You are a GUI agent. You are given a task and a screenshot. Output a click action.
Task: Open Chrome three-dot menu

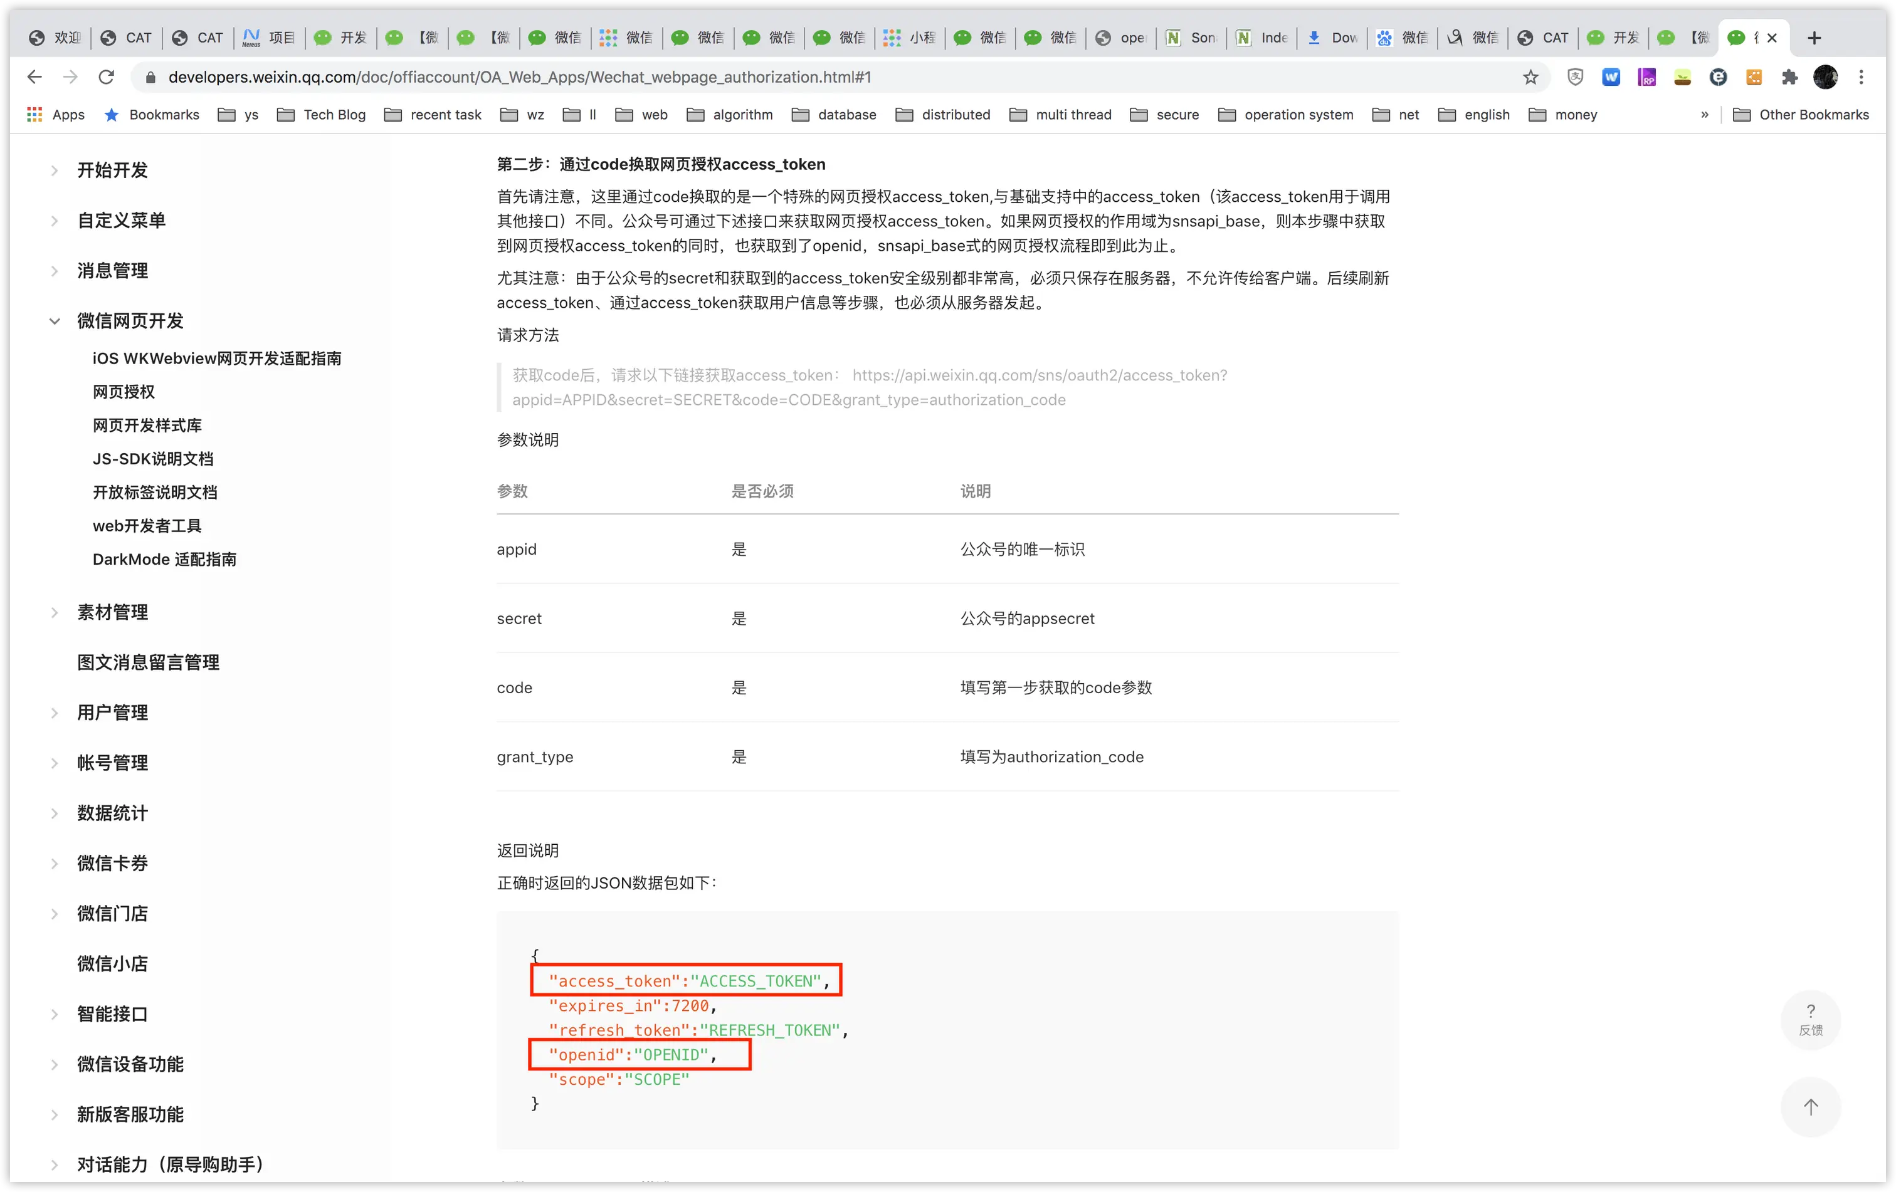click(1862, 77)
